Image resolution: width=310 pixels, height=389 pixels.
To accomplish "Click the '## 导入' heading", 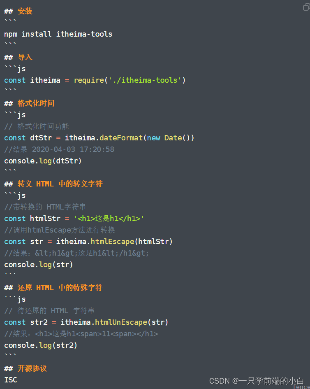I will [18, 57].
